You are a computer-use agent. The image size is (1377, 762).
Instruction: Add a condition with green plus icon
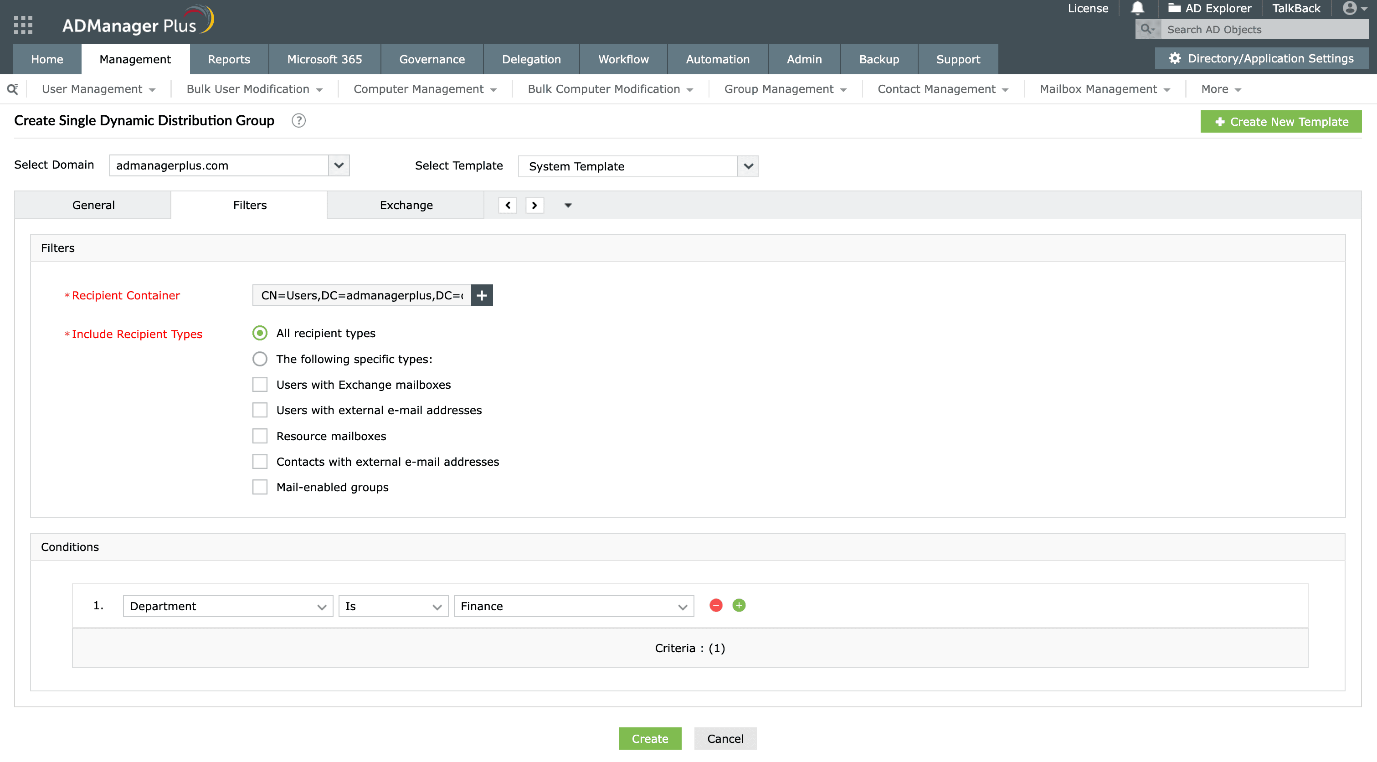[739, 605]
